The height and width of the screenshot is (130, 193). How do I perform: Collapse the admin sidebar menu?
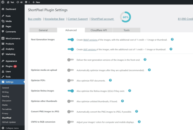pyautogui.click(x=10, y=128)
